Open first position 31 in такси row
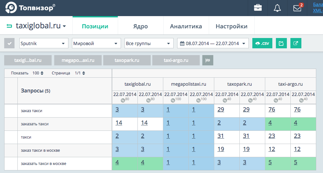 (x=221, y=136)
